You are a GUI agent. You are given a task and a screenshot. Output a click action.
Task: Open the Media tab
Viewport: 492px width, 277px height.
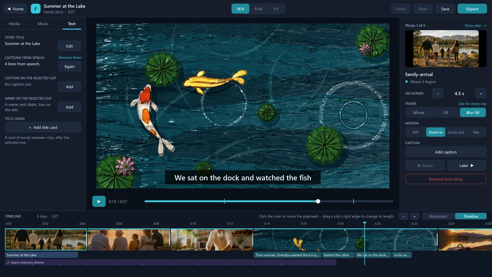[x=14, y=24]
